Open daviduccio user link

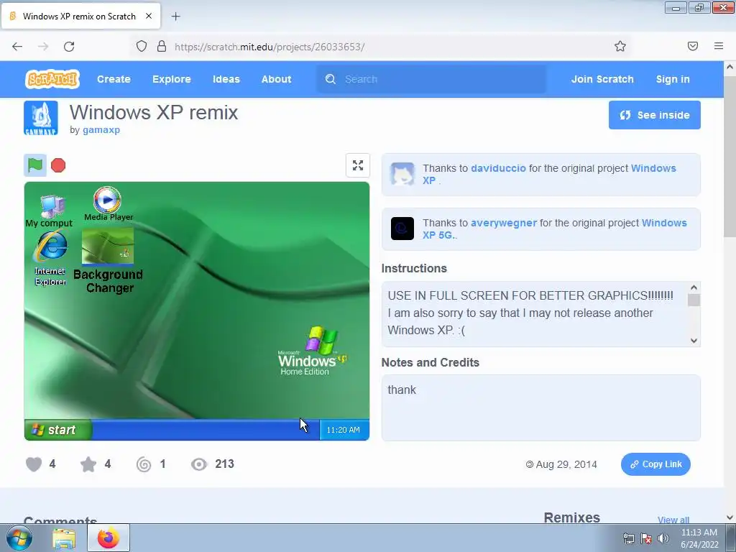coord(498,168)
